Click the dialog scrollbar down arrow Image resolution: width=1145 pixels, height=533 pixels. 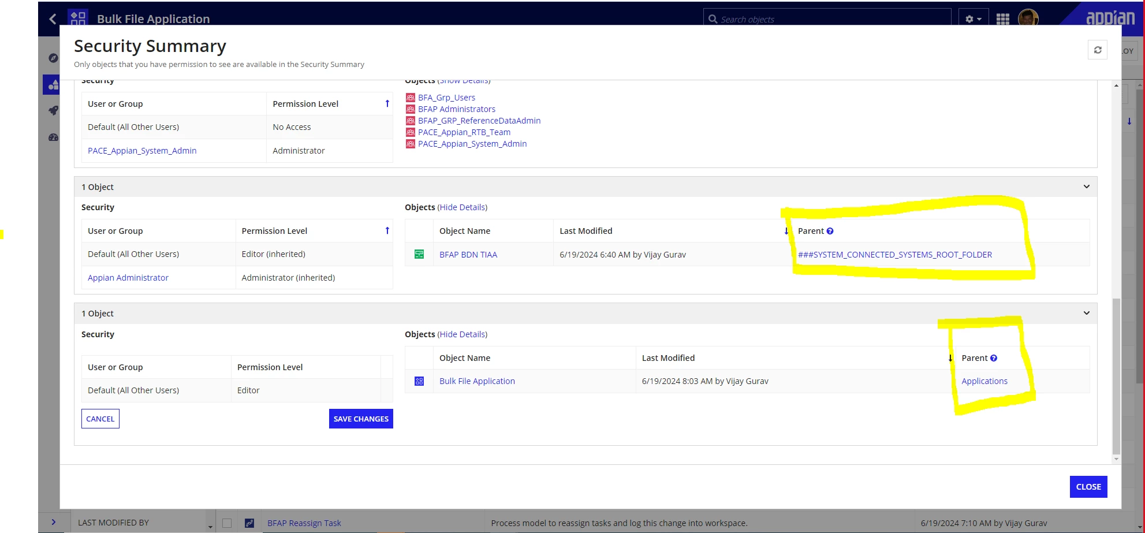coord(1116,459)
